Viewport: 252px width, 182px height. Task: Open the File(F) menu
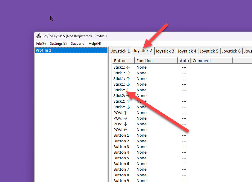[41, 44]
